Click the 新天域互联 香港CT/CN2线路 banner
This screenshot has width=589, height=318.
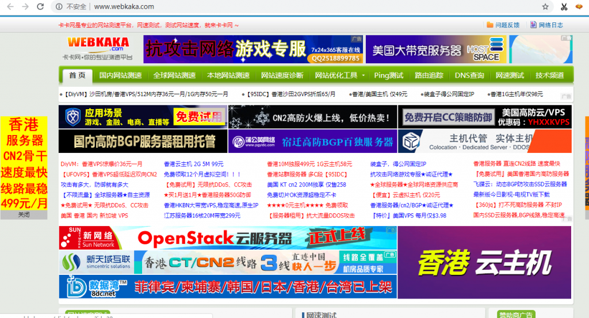click(228, 262)
